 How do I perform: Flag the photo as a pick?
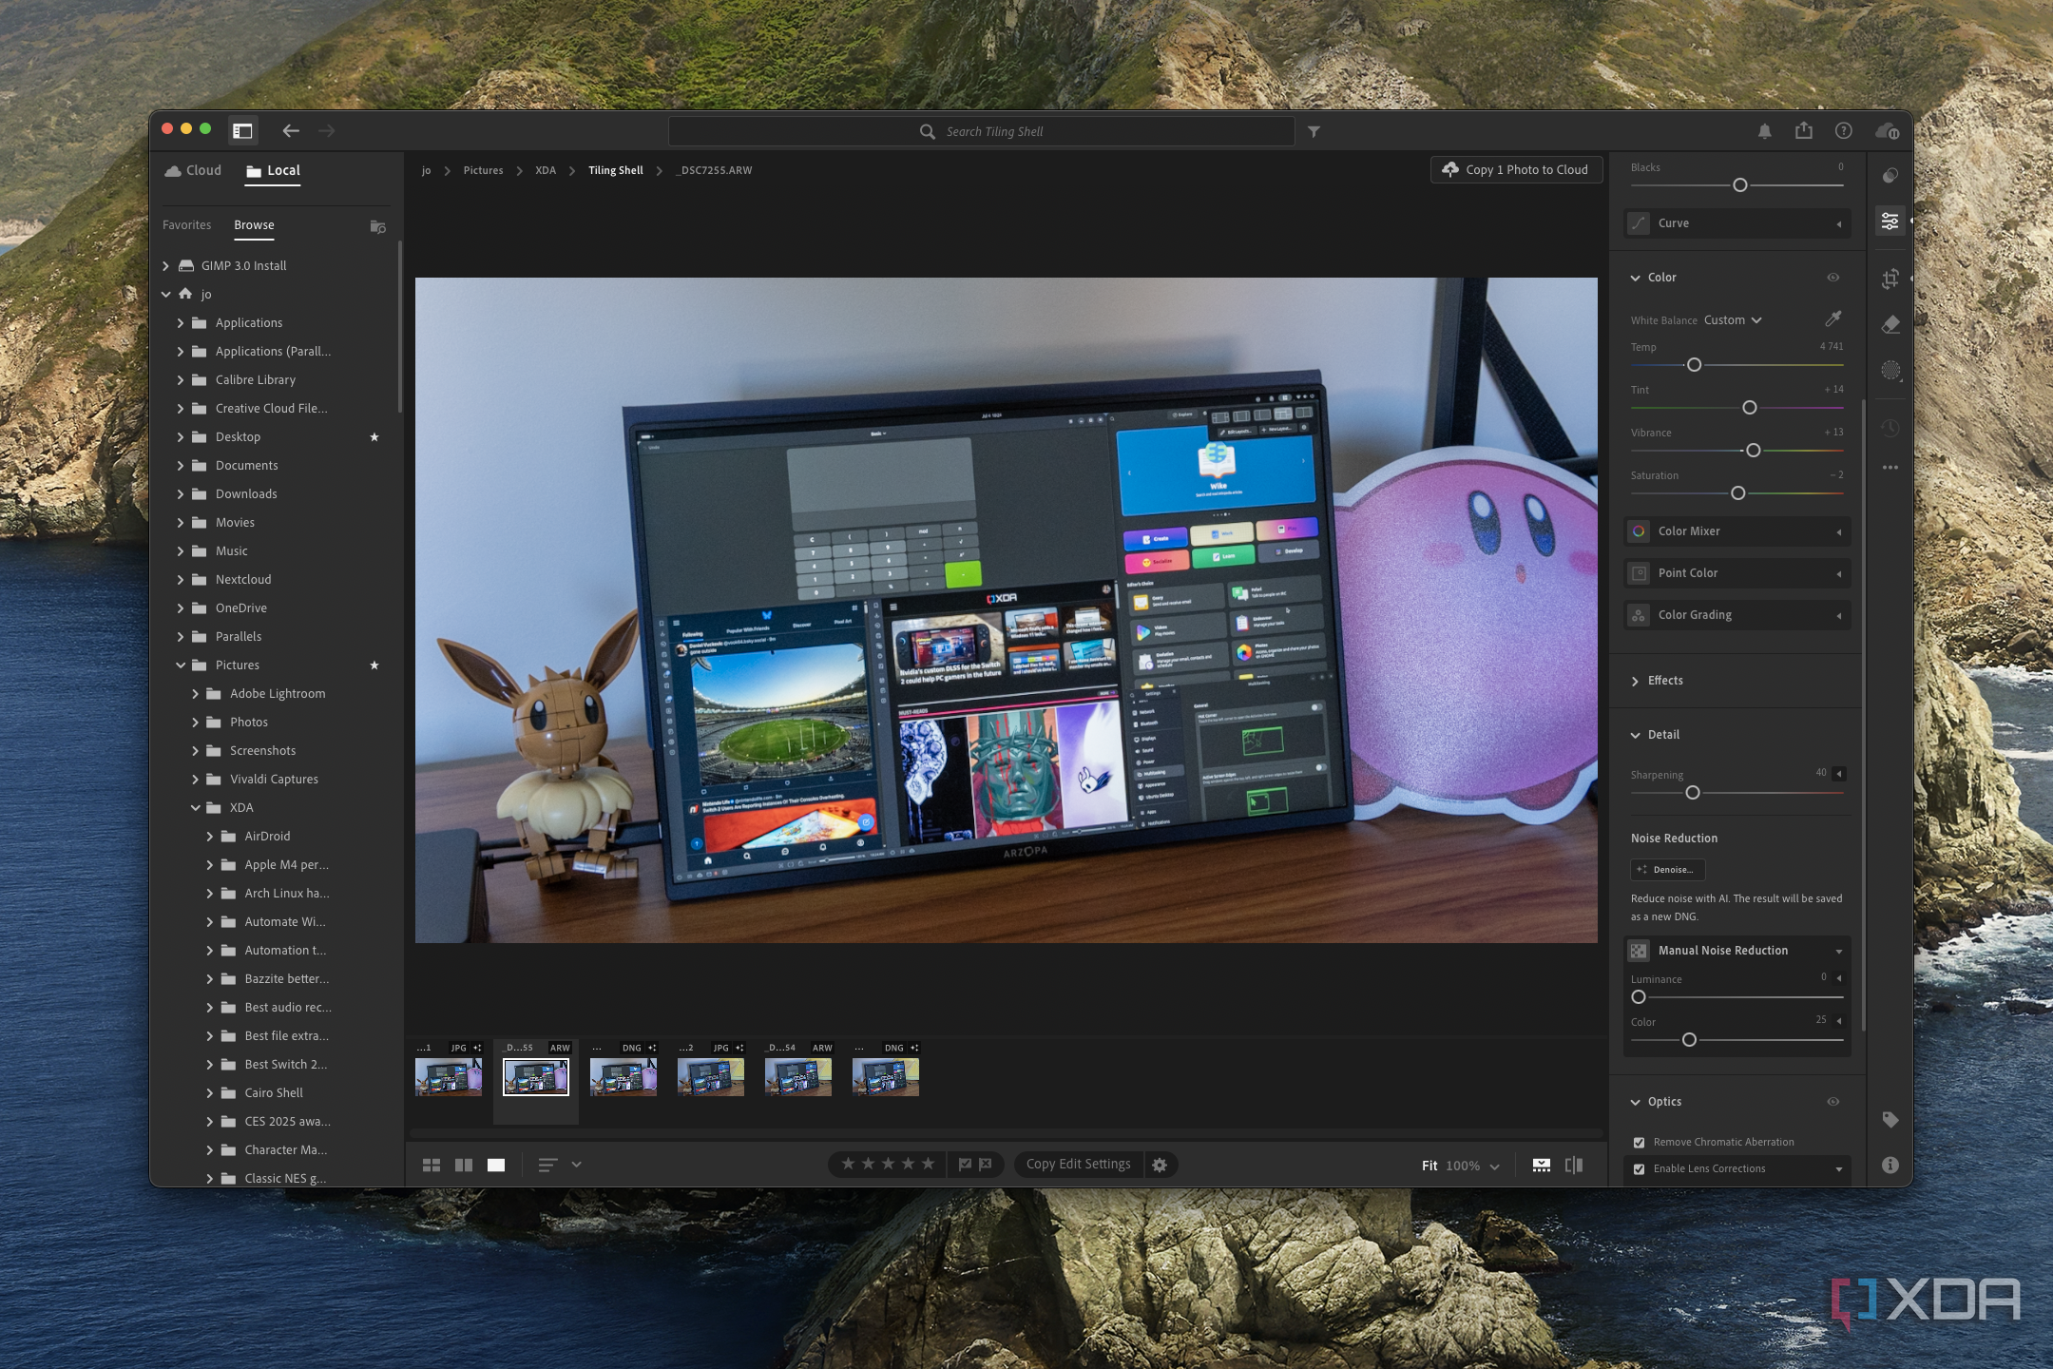[x=965, y=1165]
